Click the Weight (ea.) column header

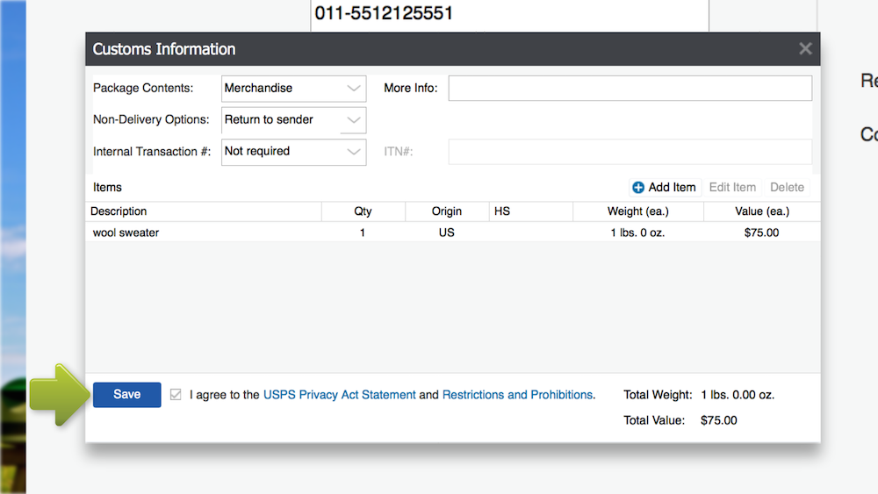click(637, 211)
